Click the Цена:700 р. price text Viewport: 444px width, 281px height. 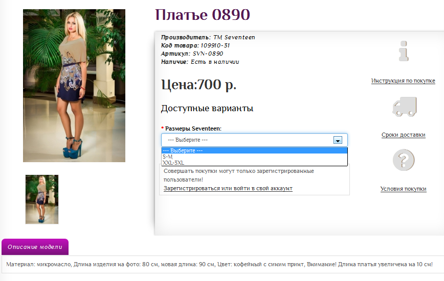(199, 85)
